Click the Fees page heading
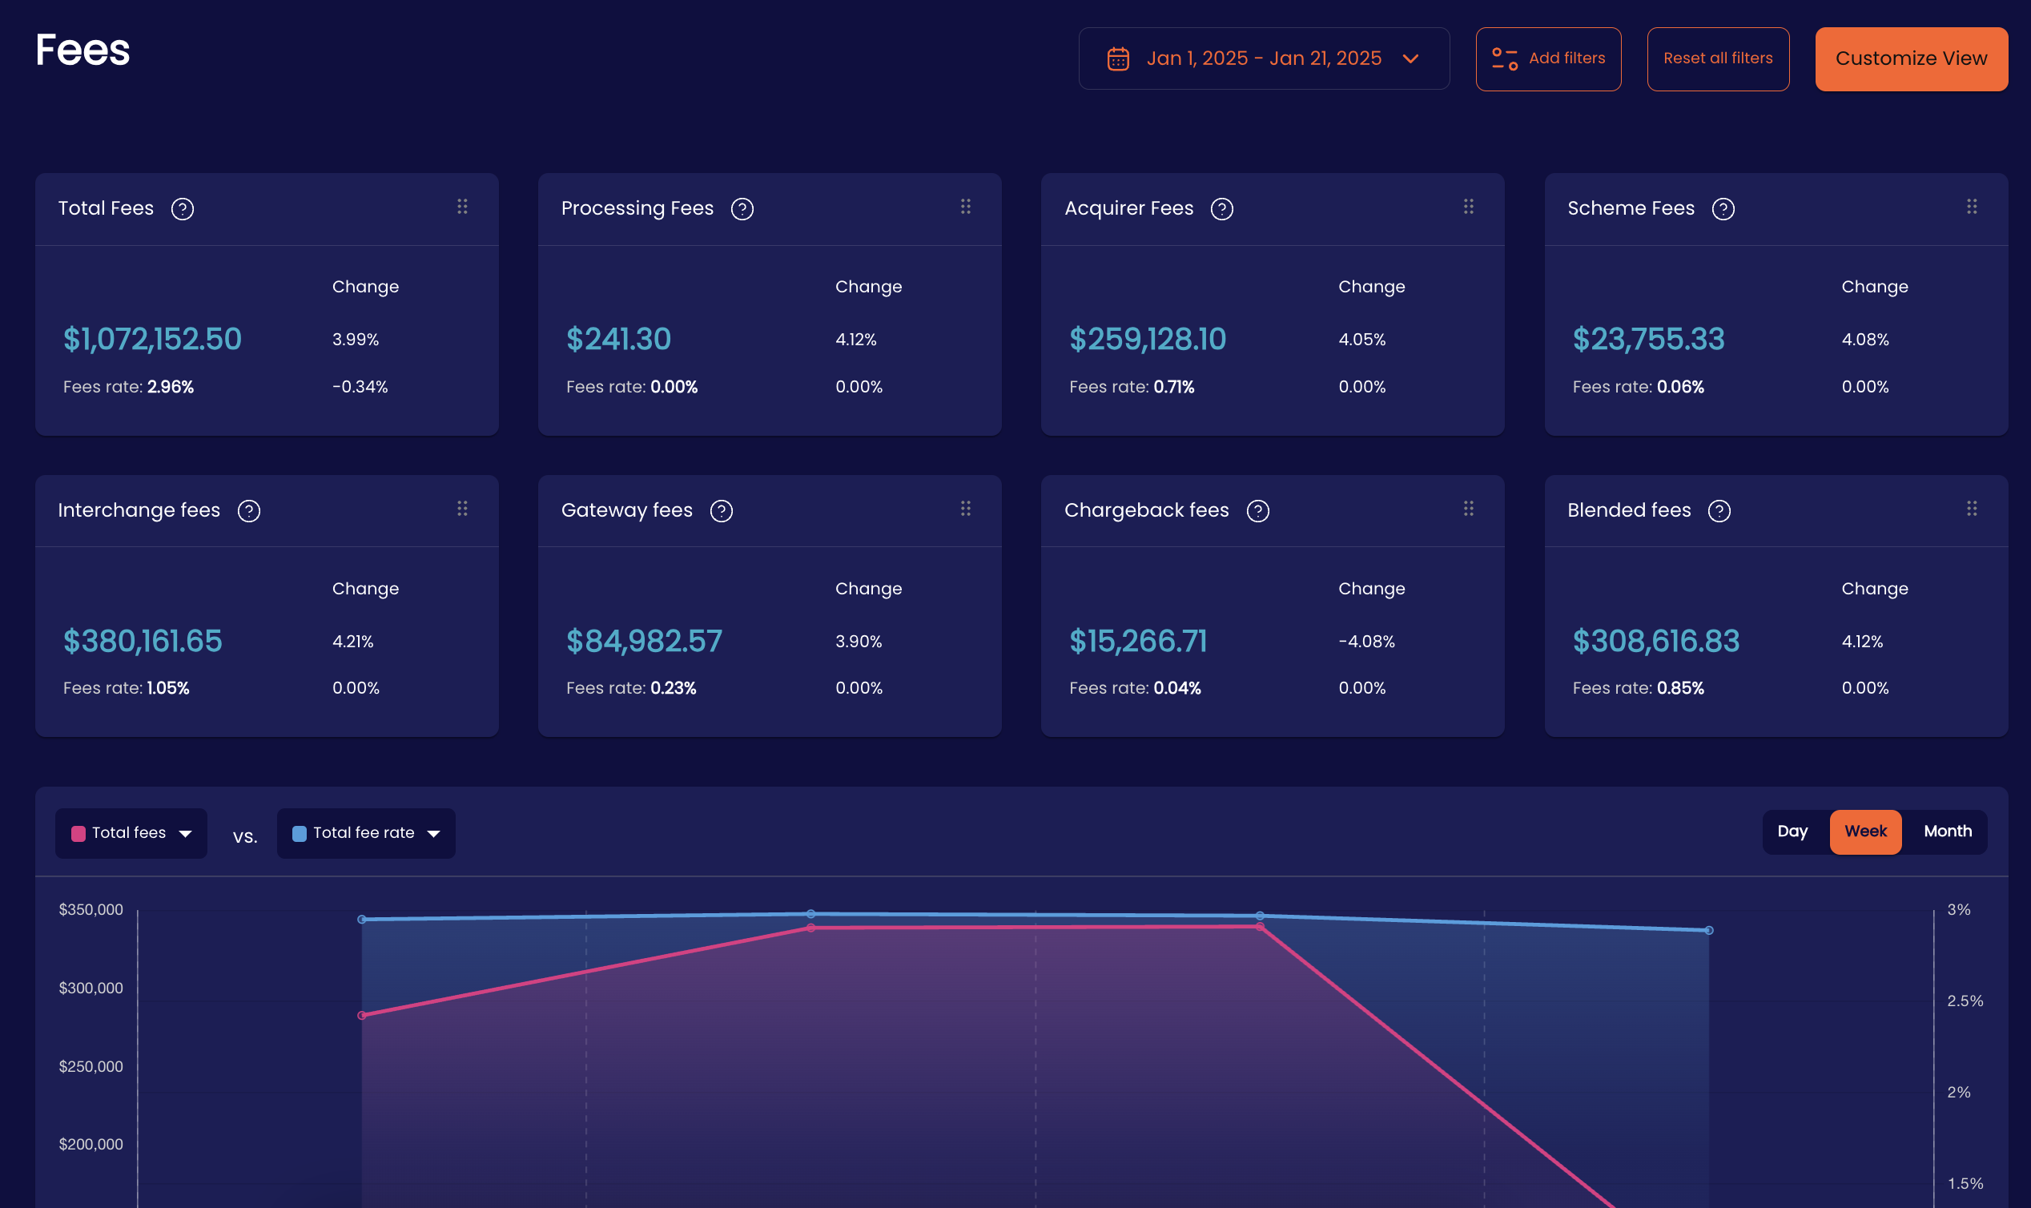Image resolution: width=2031 pixels, height=1208 pixels. point(82,50)
